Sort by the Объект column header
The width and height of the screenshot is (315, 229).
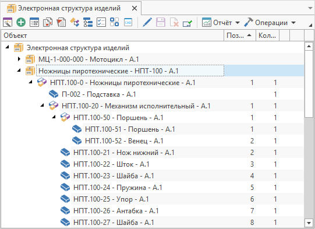(112, 36)
